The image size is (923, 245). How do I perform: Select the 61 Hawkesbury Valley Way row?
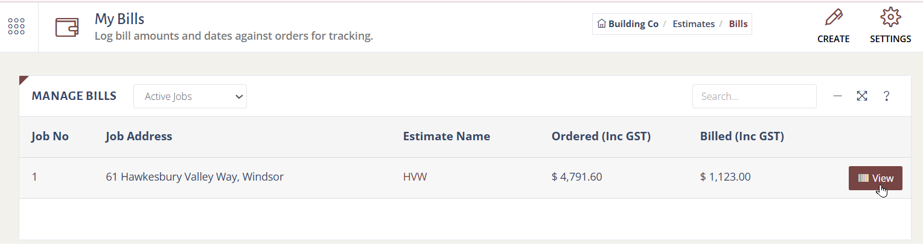194,178
